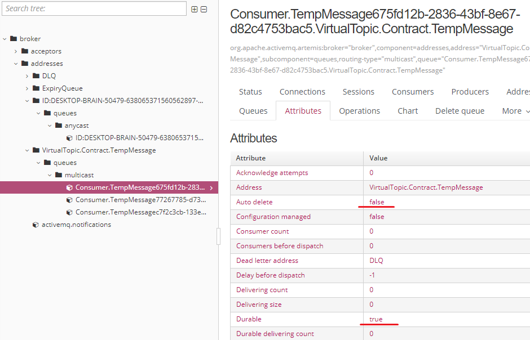Click the ExpiryQueue folder icon
This screenshot has height=340, width=530.
tap(37, 88)
